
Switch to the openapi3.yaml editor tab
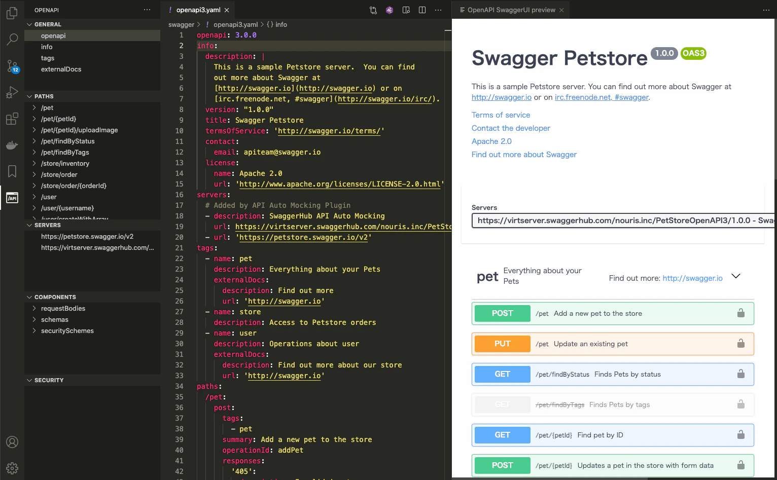198,10
